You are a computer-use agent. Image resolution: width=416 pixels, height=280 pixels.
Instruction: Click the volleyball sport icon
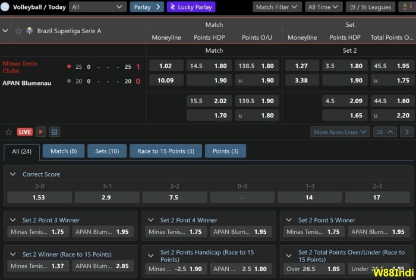point(5,7)
